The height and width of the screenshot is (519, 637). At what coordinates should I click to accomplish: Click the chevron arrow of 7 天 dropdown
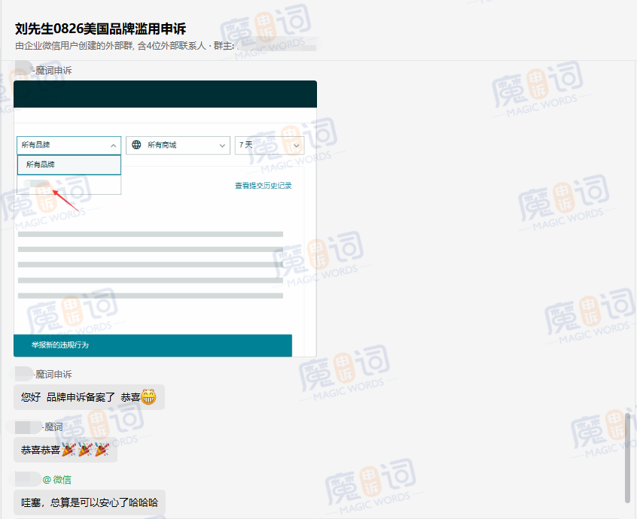tap(297, 146)
